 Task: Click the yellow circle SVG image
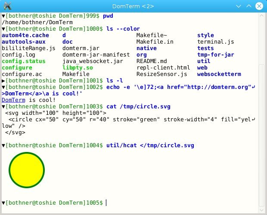pos(27,170)
